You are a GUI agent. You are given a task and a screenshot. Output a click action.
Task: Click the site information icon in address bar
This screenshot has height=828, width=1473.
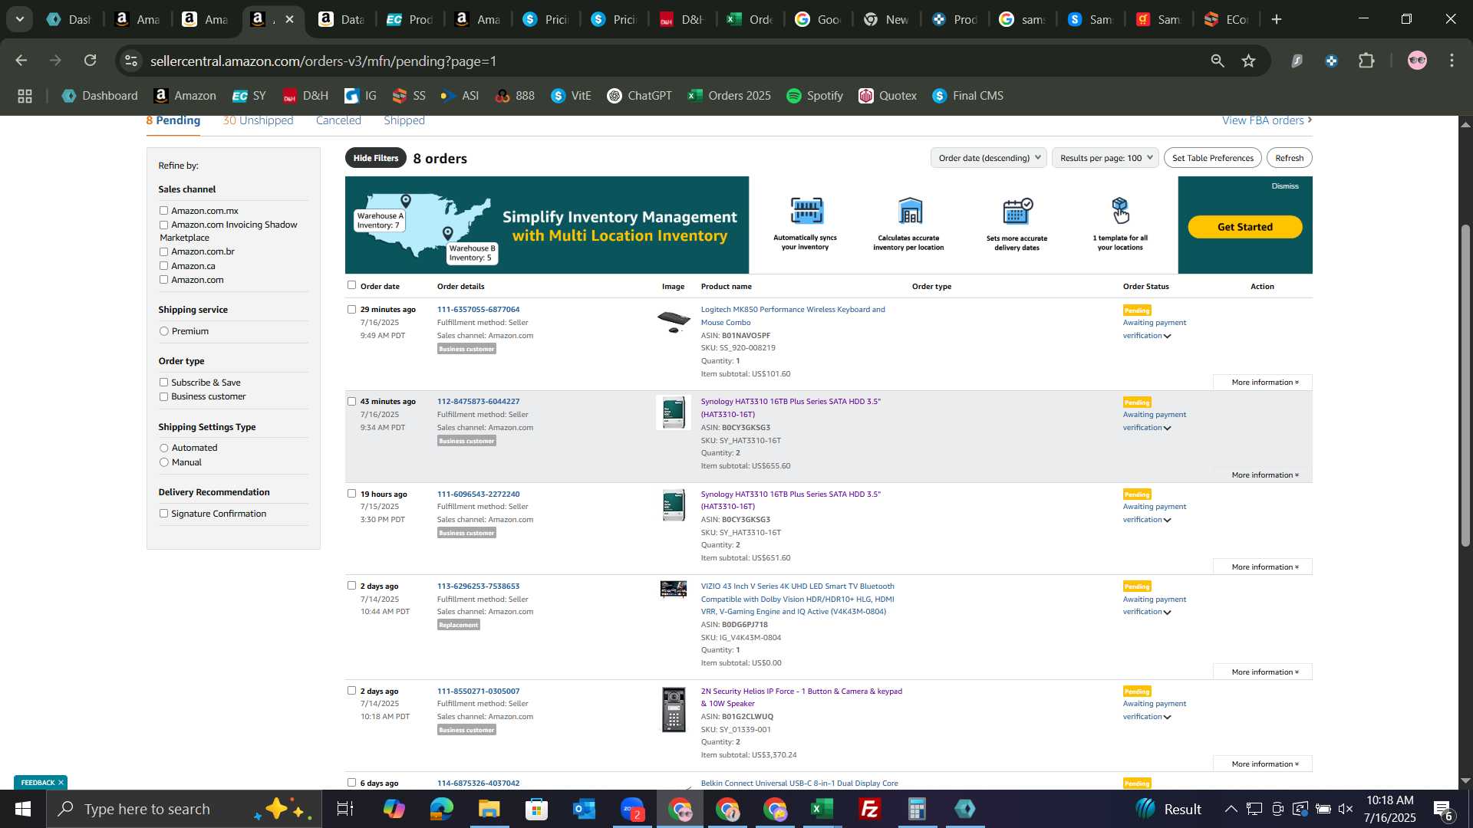pos(131,61)
